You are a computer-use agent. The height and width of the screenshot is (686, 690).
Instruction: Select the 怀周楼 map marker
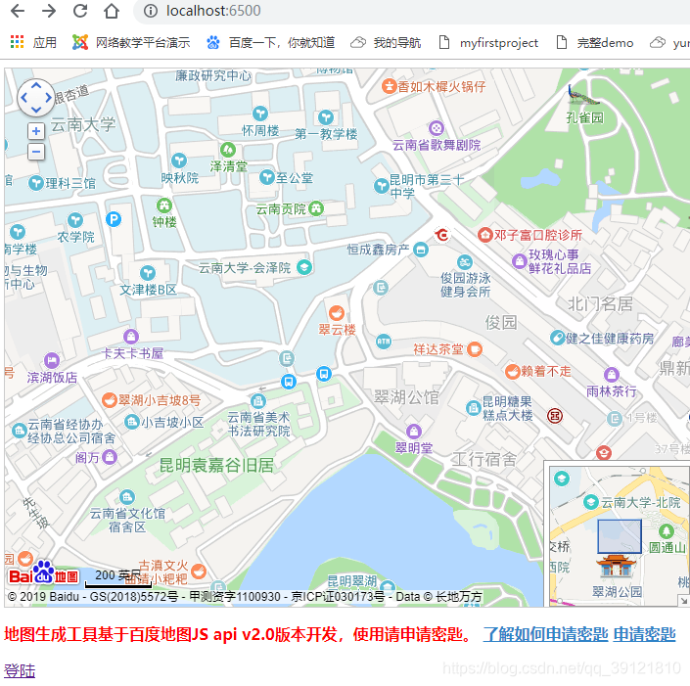(x=260, y=114)
